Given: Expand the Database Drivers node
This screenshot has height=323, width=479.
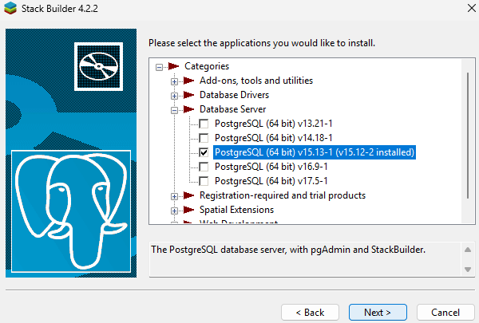Looking at the screenshot, I should 174,96.
